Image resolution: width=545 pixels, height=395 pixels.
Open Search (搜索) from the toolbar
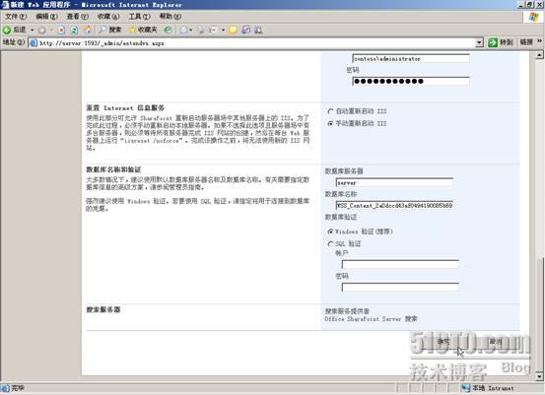(110, 30)
